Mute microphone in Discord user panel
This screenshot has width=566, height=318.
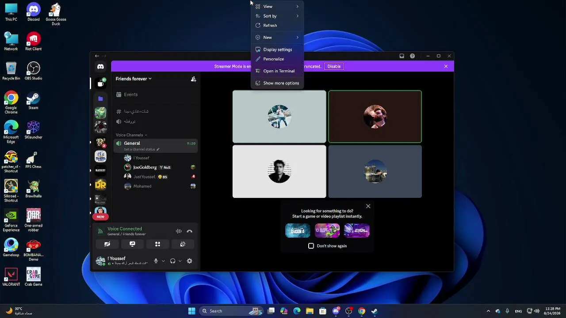pyautogui.click(x=156, y=261)
